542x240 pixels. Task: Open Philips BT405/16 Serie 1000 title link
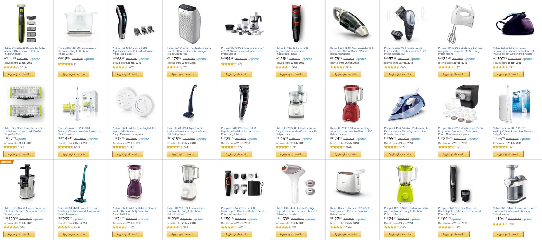(293, 49)
